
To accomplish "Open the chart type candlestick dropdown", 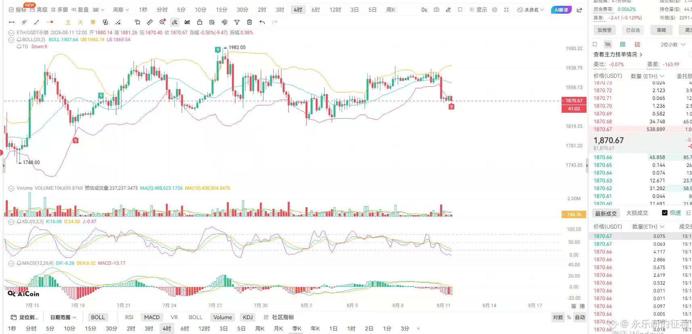I will [x=99, y=10].
